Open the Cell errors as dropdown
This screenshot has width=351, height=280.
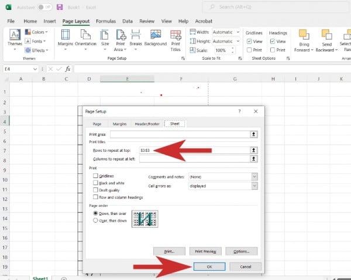tap(254, 186)
